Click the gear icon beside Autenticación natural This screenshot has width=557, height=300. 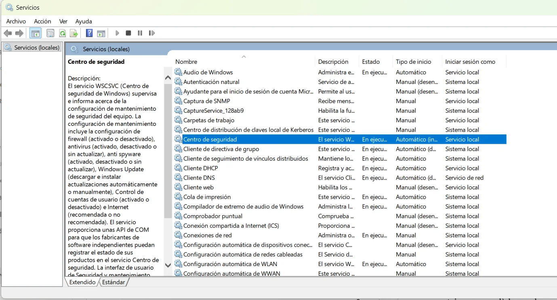[x=178, y=82]
